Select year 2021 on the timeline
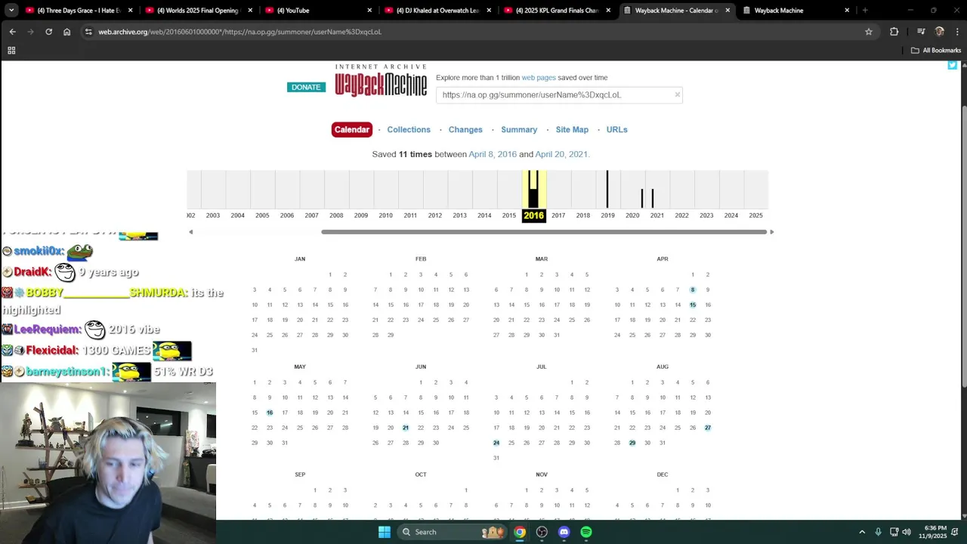The image size is (967, 544). [x=657, y=215]
